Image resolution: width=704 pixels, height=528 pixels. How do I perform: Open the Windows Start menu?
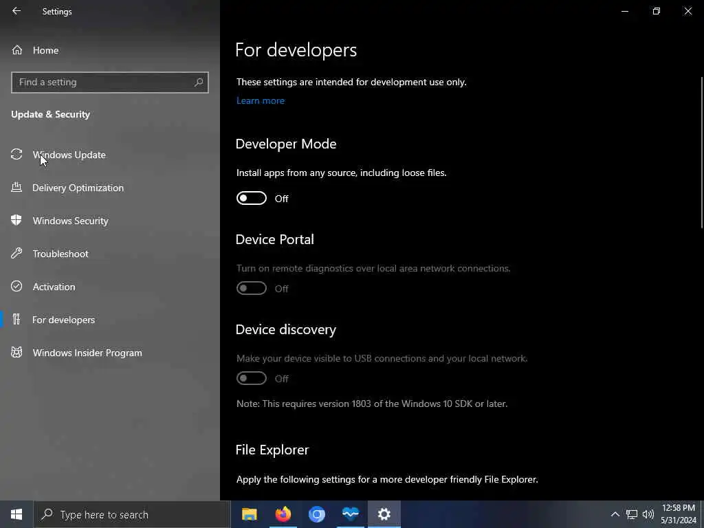(x=16, y=514)
